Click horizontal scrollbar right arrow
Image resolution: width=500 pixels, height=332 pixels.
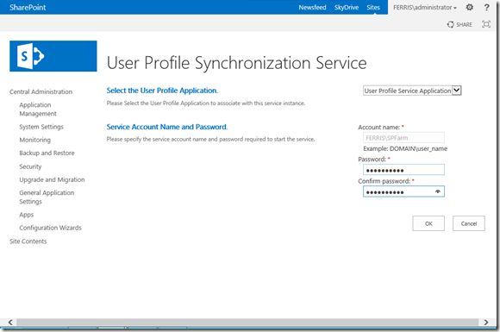pos(486,323)
